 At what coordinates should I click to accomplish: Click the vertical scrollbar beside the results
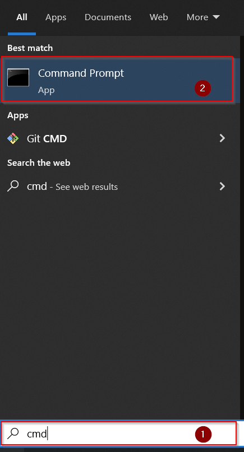click(x=242, y=228)
